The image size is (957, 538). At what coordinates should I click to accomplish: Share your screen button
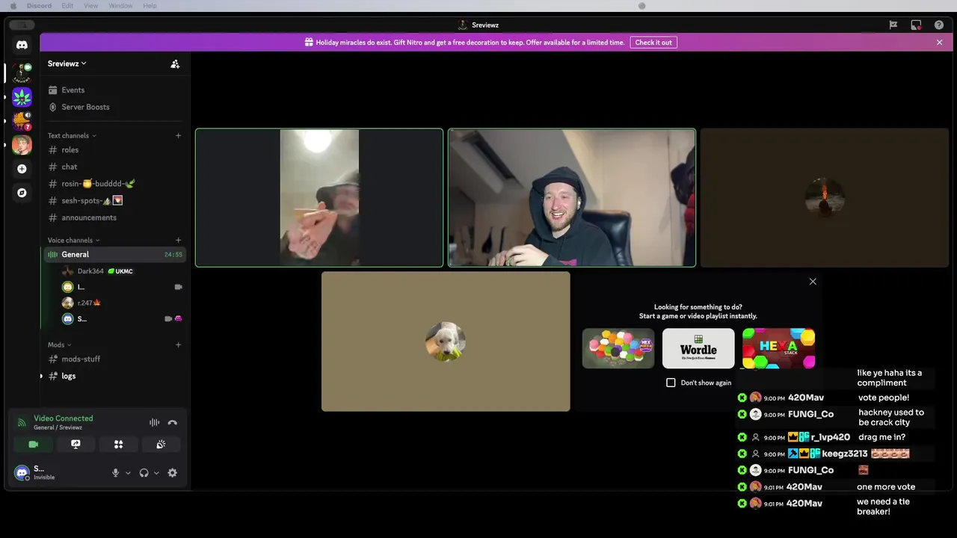coord(76,445)
